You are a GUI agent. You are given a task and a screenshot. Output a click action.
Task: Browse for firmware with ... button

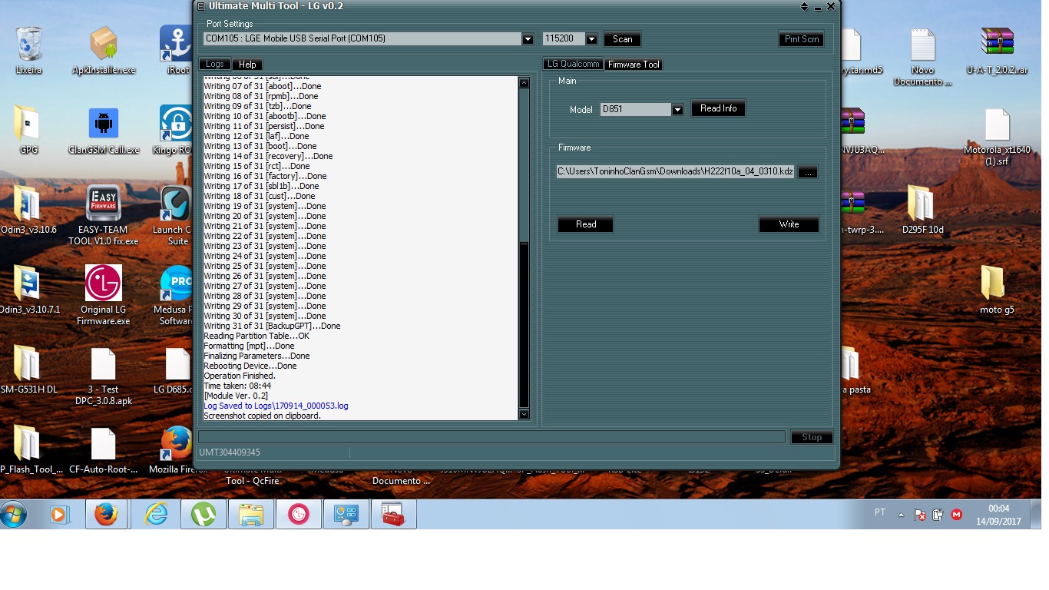pyautogui.click(x=807, y=172)
